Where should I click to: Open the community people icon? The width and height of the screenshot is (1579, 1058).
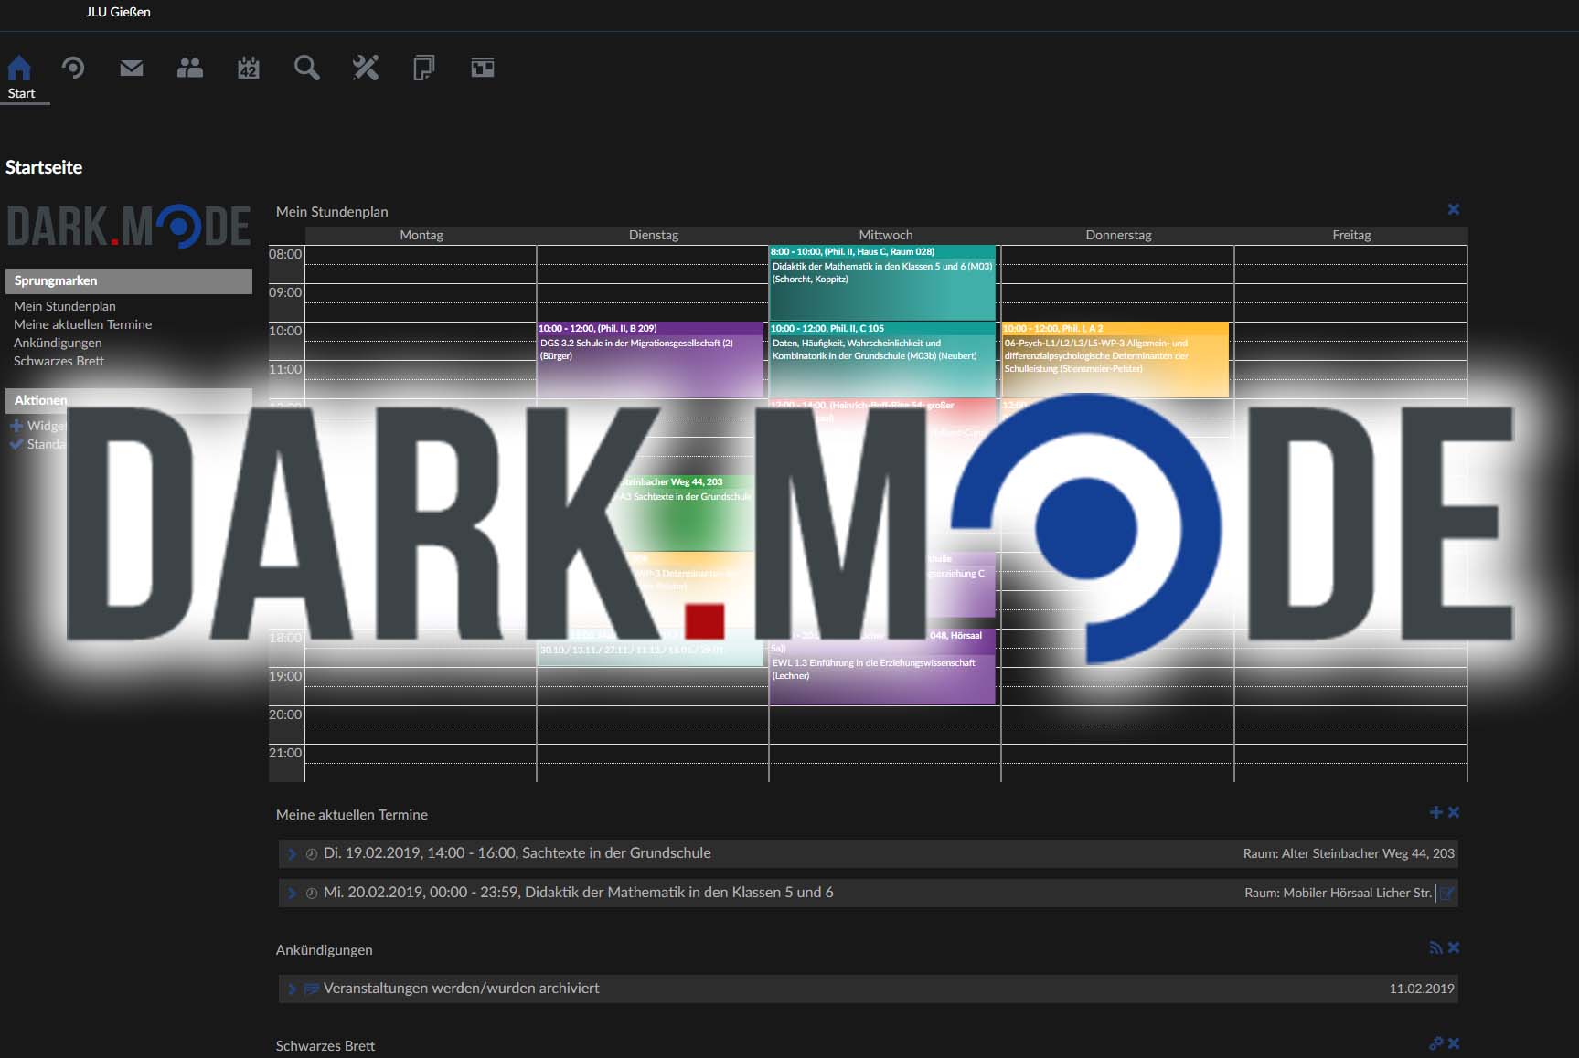[x=190, y=68]
